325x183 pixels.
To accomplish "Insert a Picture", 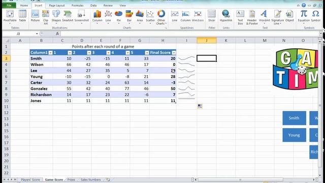I will click(35, 16).
